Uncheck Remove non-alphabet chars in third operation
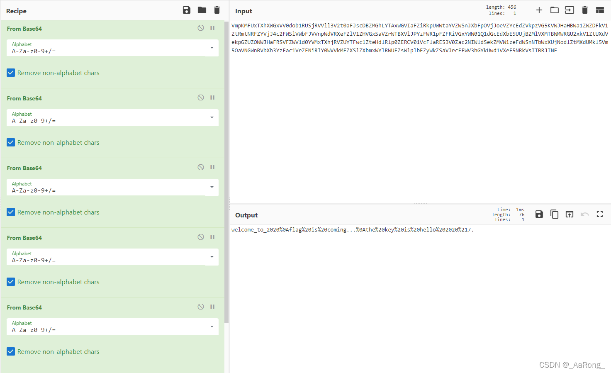Screen dimensions: 611x373 click(11, 212)
